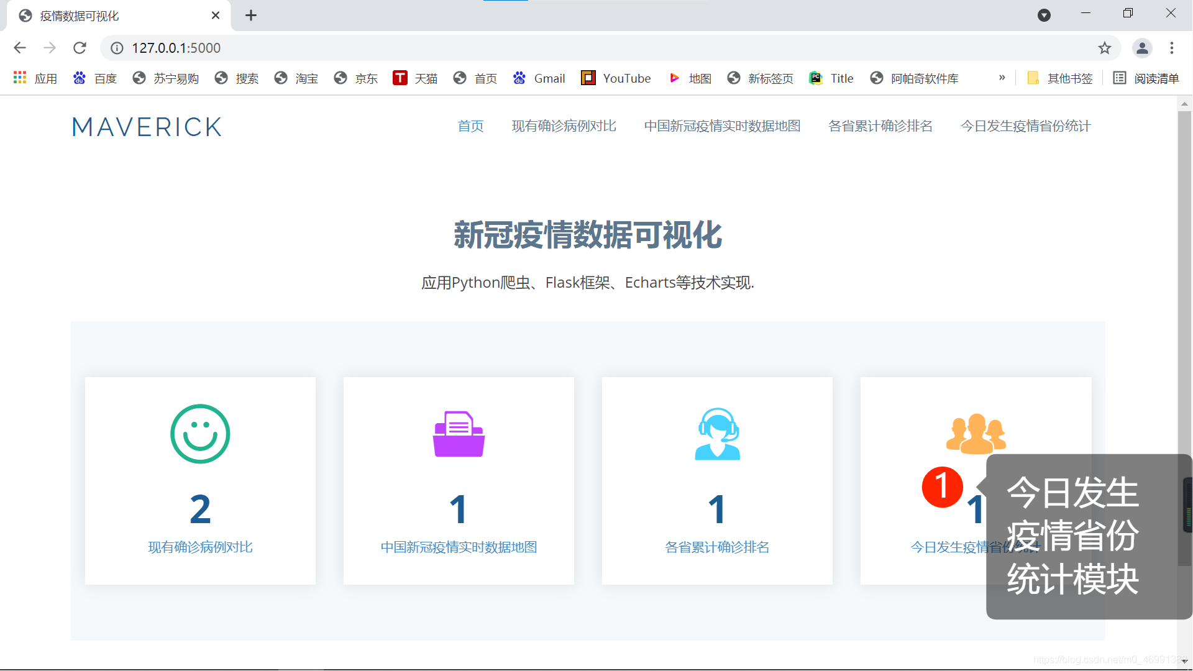The width and height of the screenshot is (1193, 671).
Task: Click the page vertical scrollbar thumb
Action: pyautogui.click(x=1184, y=339)
